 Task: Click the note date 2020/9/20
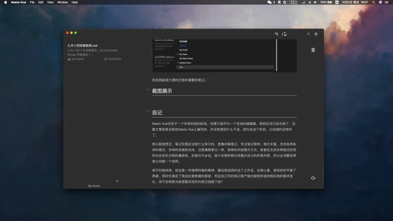(114, 59)
